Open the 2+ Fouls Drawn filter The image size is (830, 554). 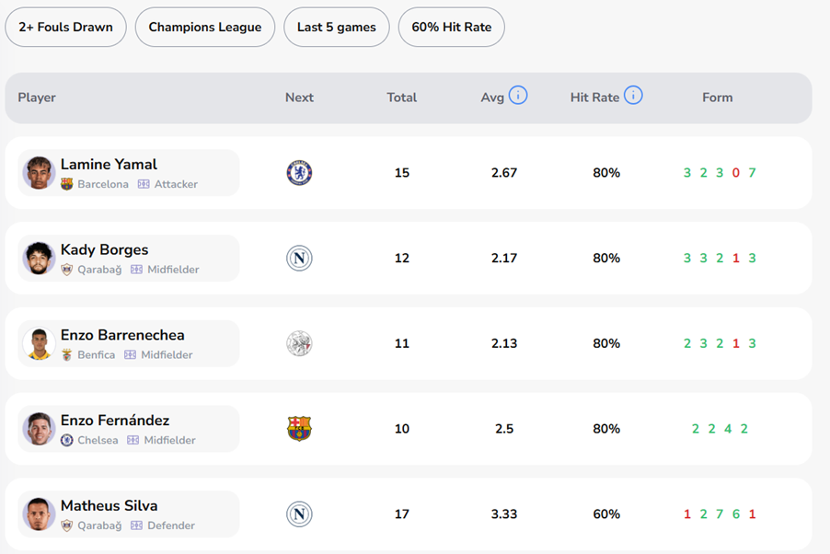65,27
